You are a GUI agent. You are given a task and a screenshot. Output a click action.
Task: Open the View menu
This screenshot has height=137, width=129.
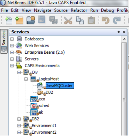(26, 10)
